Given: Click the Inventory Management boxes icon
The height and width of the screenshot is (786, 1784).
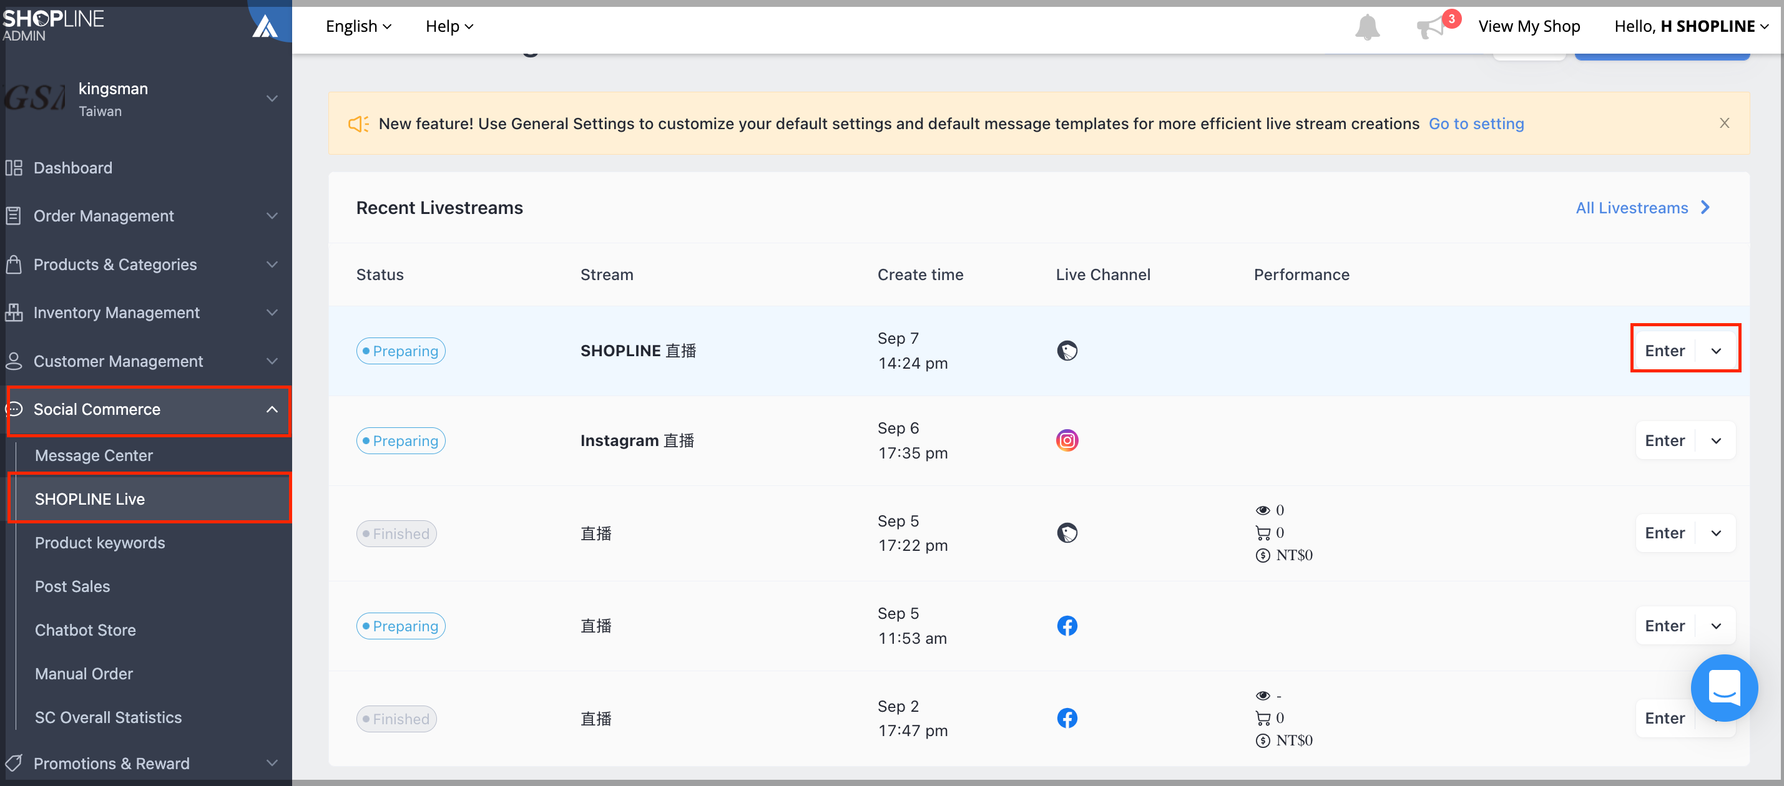Looking at the screenshot, I should [x=14, y=313].
